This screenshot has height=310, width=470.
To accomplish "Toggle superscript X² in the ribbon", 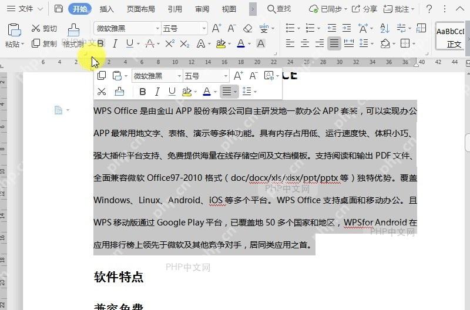I will tap(170, 43).
